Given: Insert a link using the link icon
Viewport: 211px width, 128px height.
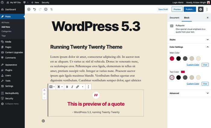Looking at the screenshot, I should tap(77, 87).
